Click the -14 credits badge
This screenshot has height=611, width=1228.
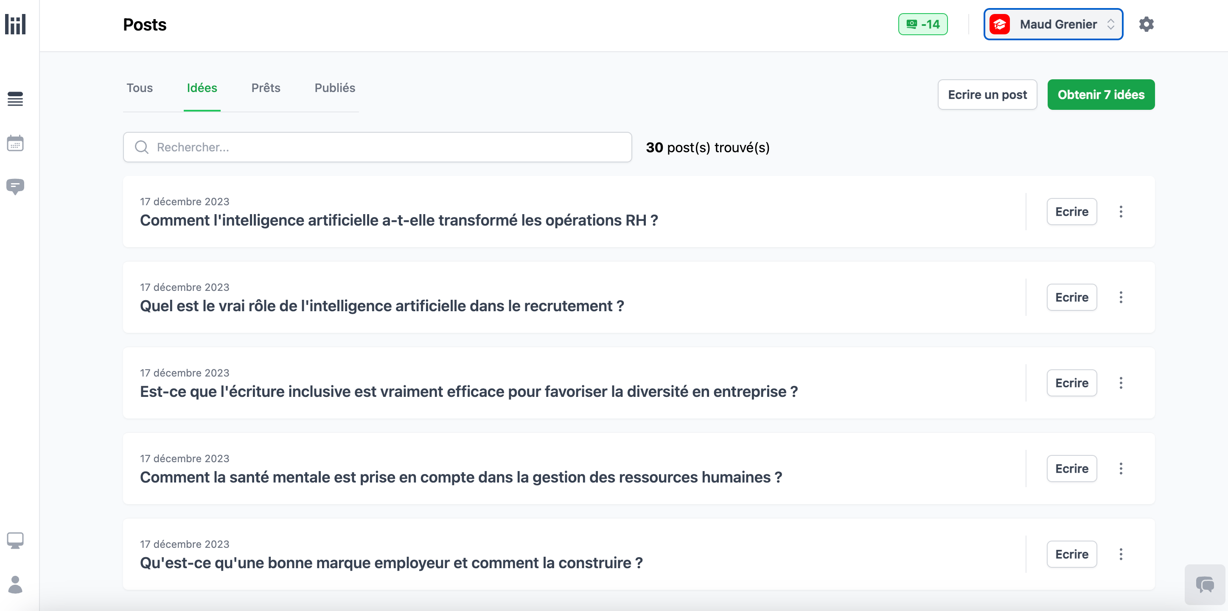click(923, 24)
